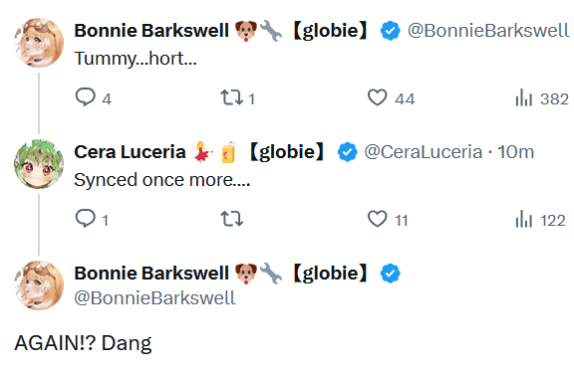This screenshot has width=574, height=370.
Task: Open Bonnie Barkswell's avatar on top tweet
Action: click(x=39, y=43)
